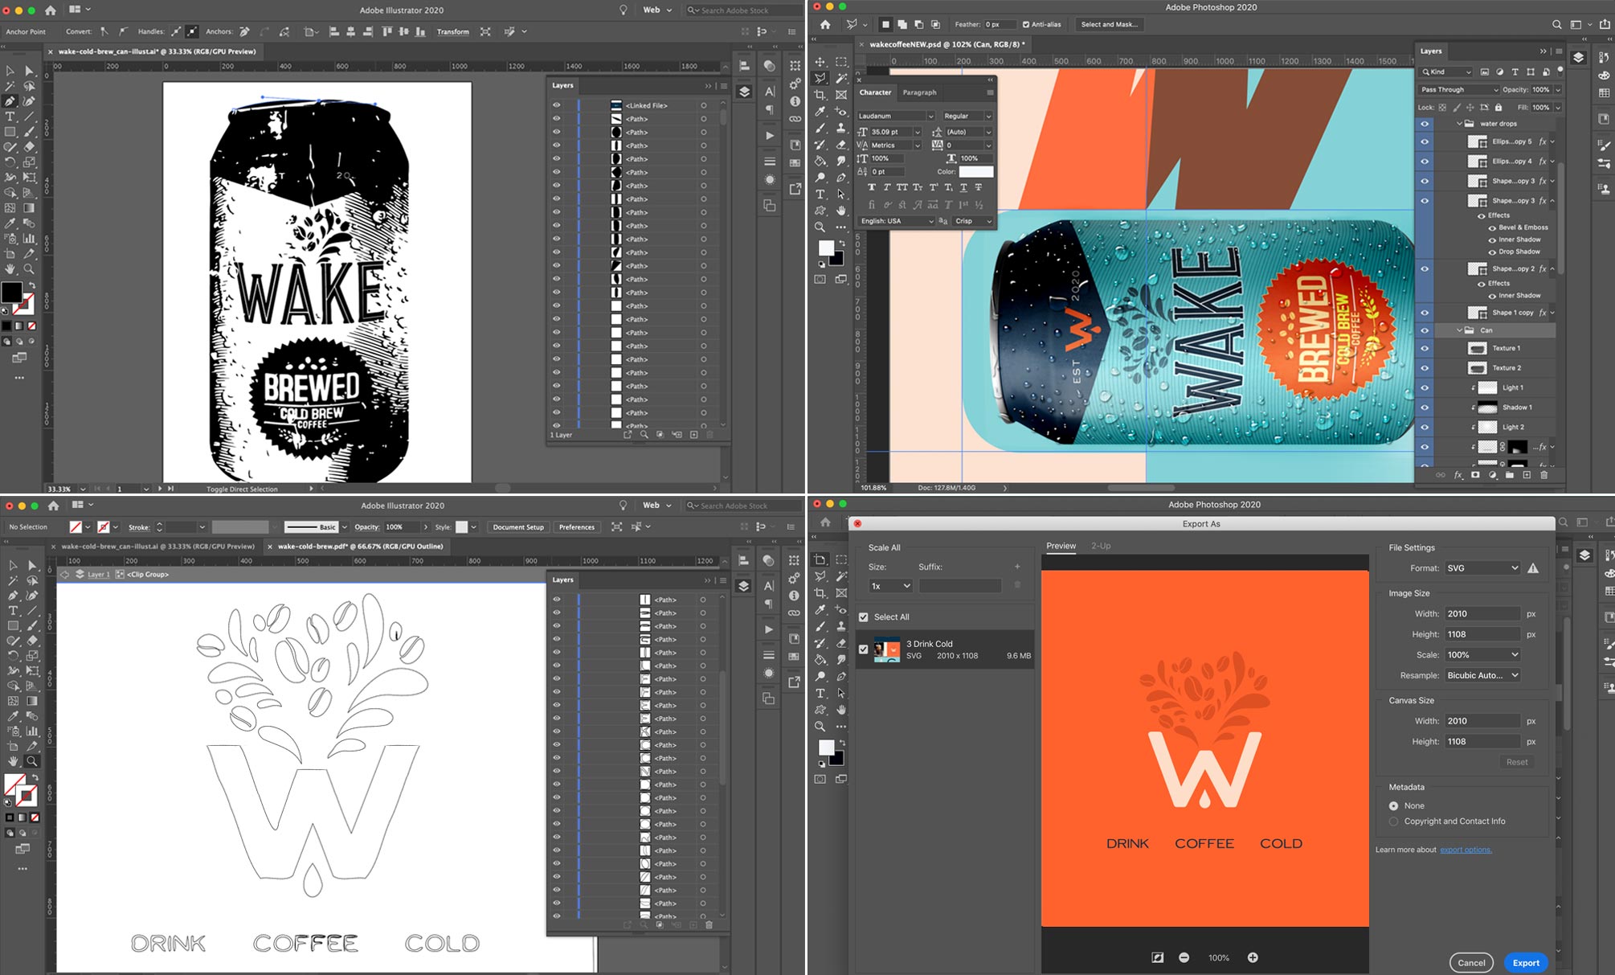The height and width of the screenshot is (975, 1615).
Task: Click the lightbulb Discover icon in top Illustrator
Action: pyautogui.click(x=623, y=10)
